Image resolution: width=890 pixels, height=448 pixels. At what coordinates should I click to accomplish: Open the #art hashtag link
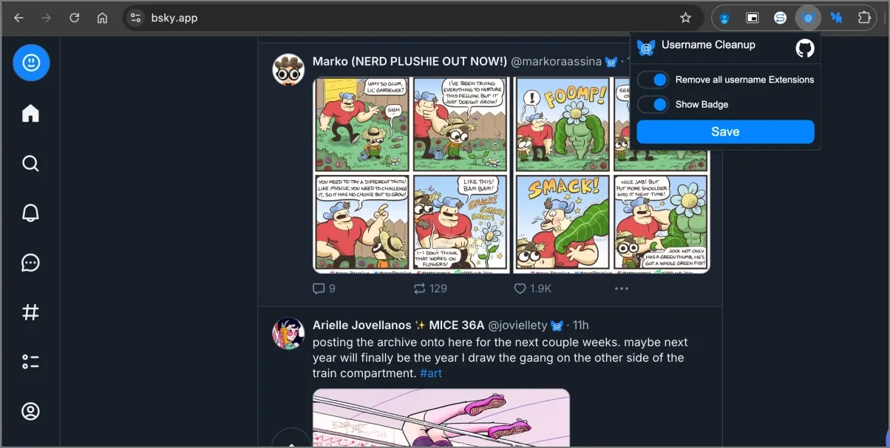click(x=431, y=373)
